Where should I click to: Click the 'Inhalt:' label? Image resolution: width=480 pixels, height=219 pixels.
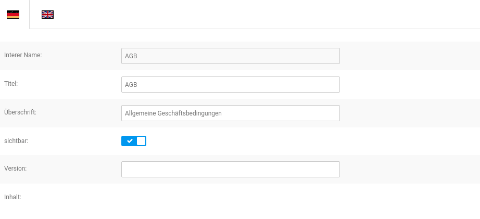(12, 197)
